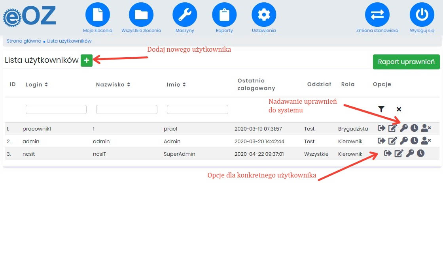Open the Raporty menu item
The image size is (443, 254).
pos(224,15)
